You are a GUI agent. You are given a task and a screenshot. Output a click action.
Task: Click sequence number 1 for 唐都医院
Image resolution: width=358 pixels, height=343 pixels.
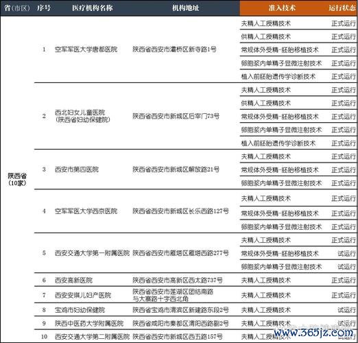tap(44, 49)
